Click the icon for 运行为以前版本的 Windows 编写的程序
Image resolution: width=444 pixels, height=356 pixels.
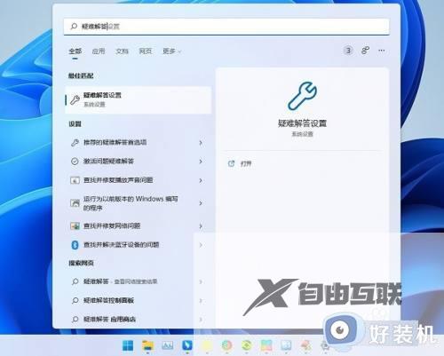[x=75, y=203]
